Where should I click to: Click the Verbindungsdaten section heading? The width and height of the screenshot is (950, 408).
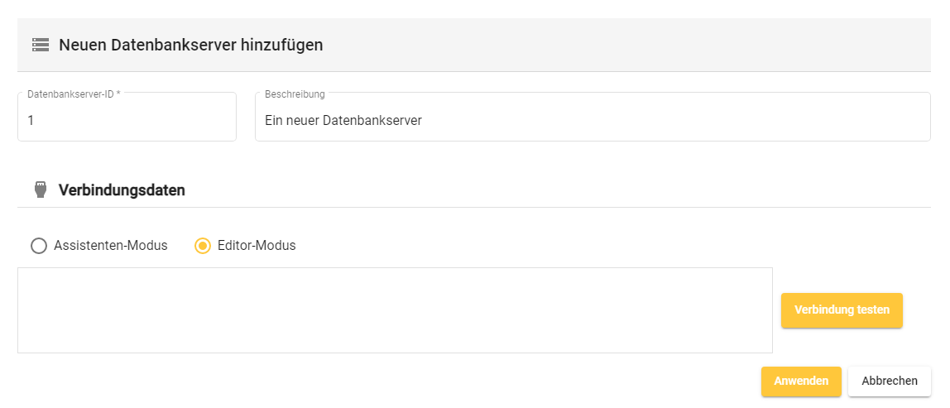pos(122,190)
